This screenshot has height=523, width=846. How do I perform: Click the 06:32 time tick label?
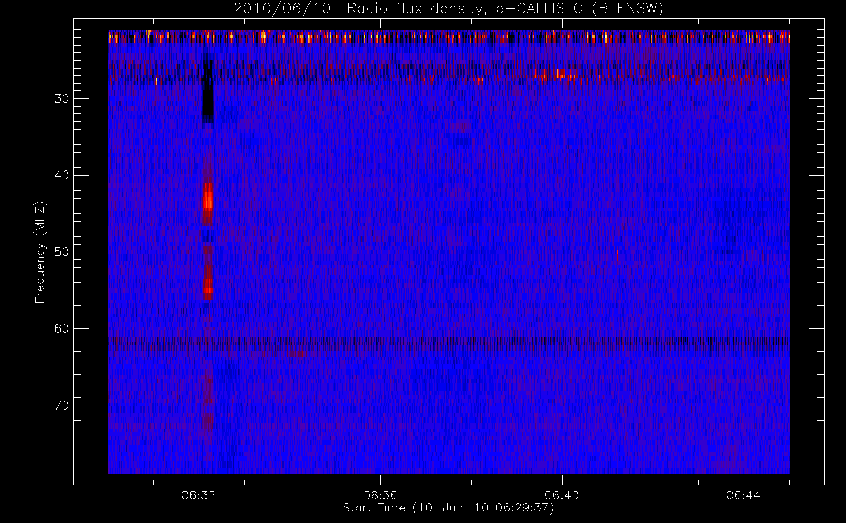(x=199, y=495)
